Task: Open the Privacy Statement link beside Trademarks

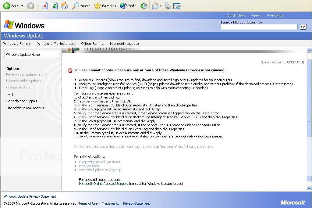Action: (x=136, y=203)
